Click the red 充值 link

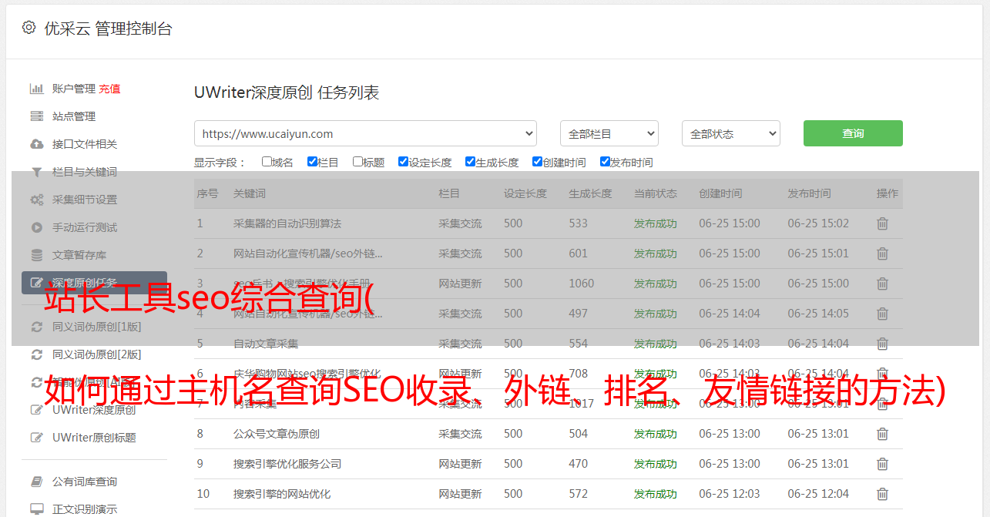pos(109,89)
